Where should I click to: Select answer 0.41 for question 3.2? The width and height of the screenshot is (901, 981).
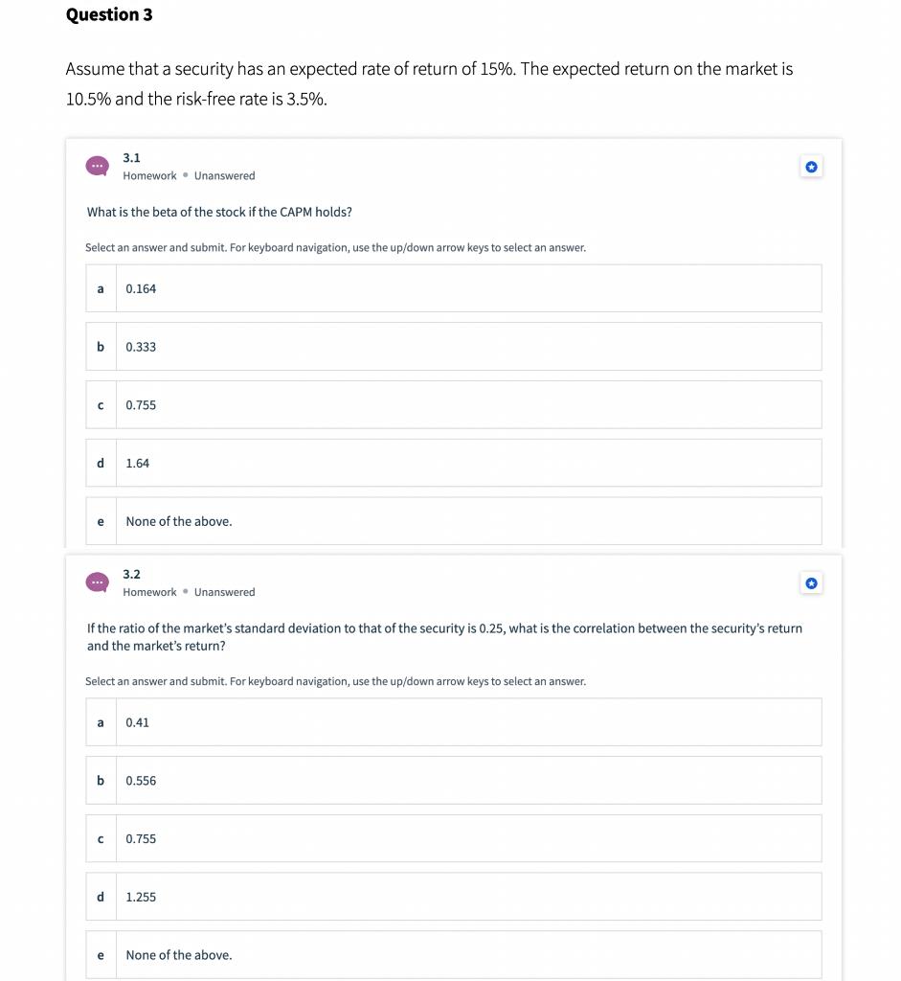pyautogui.click(x=452, y=721)
